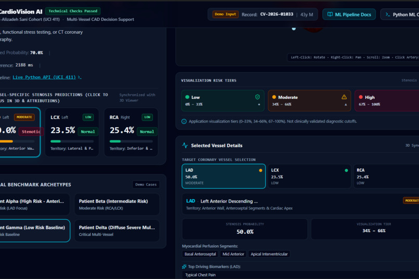
Task: Click the Demo Input badge
Action: (x=225, y=14)
